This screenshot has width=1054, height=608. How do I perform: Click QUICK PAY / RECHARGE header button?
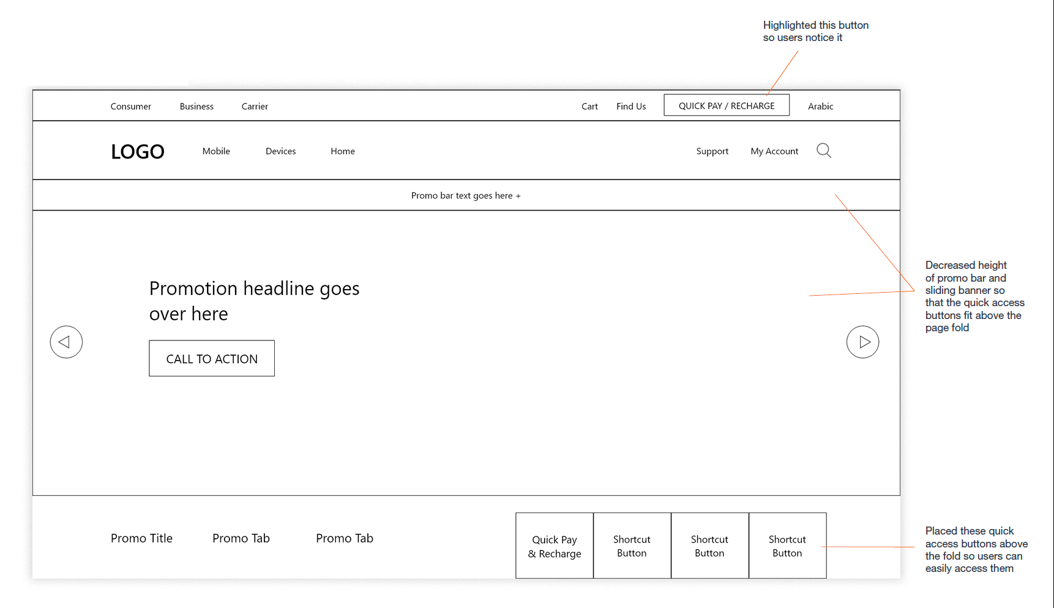pos(727,105)
